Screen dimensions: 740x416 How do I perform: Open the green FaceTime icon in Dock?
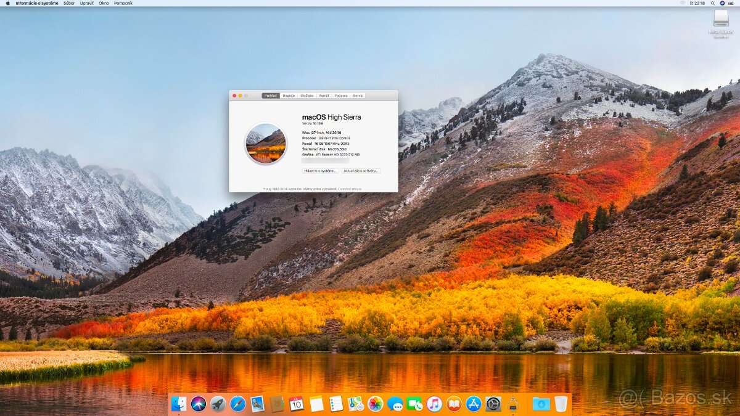[414, 404]
